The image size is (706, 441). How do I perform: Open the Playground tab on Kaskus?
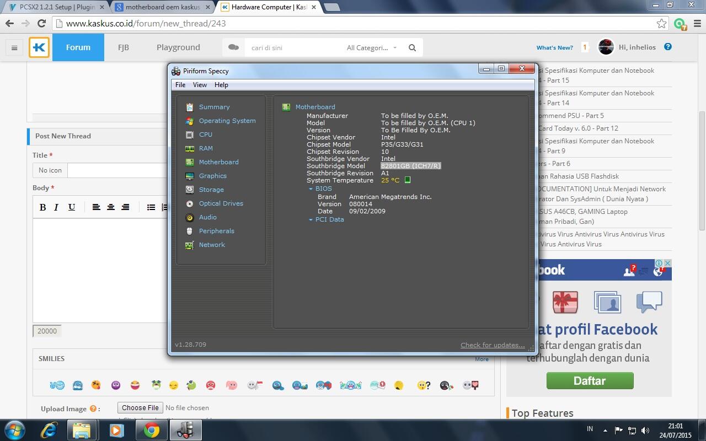[178, 47]
